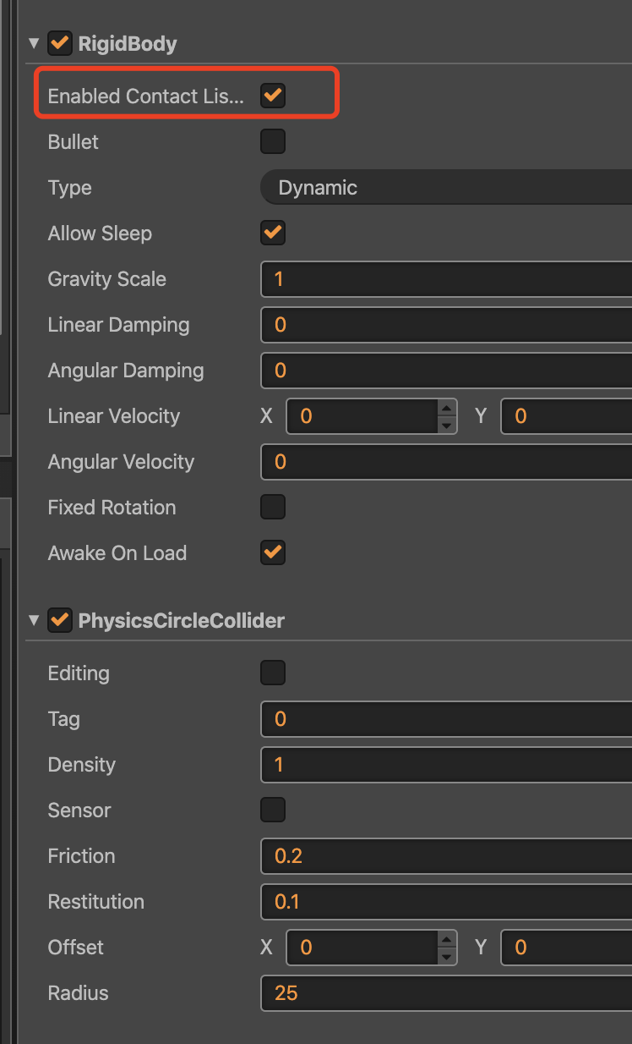
Task: Enable the Bullet checkbox
Action: (x=272, y=141)
